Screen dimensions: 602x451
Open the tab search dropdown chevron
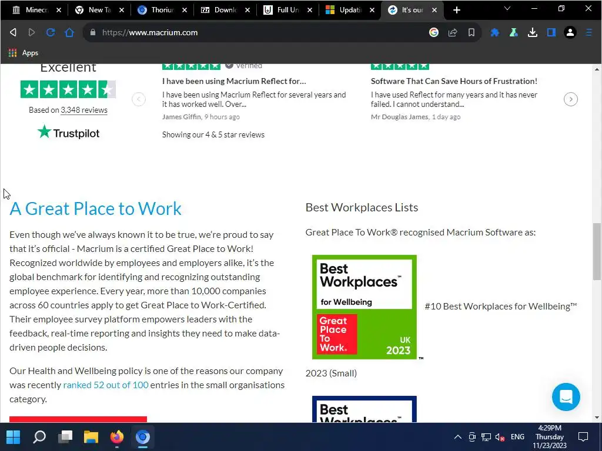pyautogui.click(x=507, y=8)
